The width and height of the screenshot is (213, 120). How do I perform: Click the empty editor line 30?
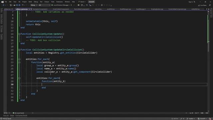(x=114, y=84)
